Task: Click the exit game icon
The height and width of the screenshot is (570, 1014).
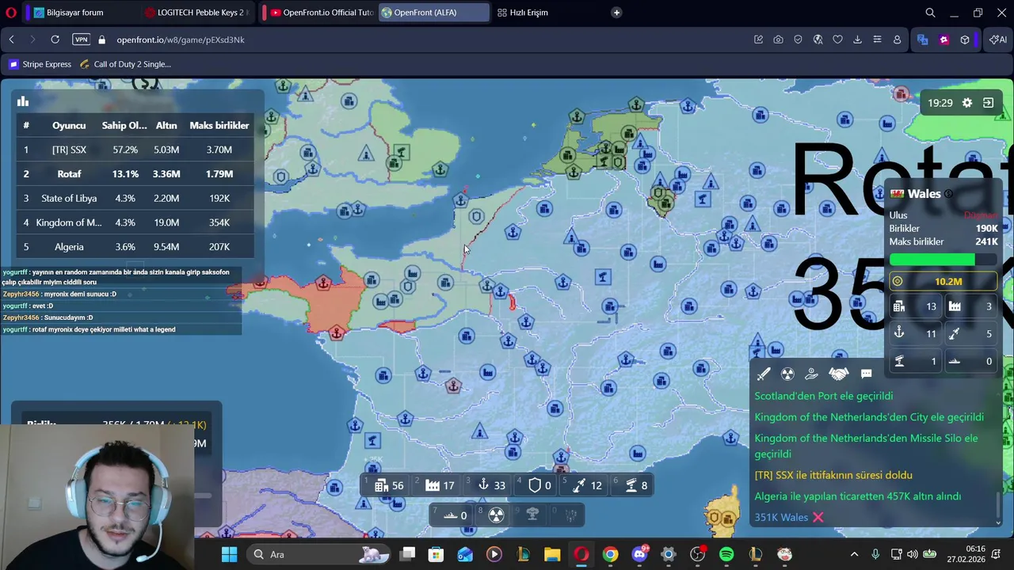Action: click(988, 103)
